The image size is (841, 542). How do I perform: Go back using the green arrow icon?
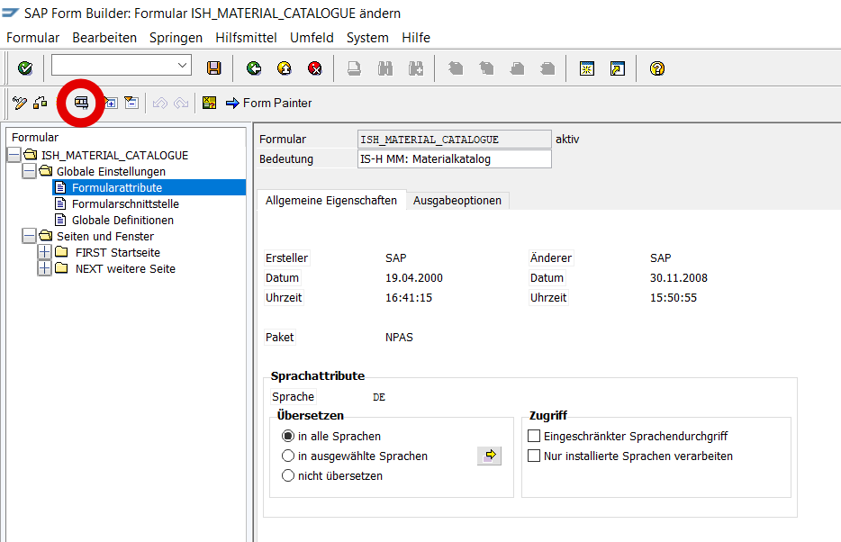tap(254, 68)
